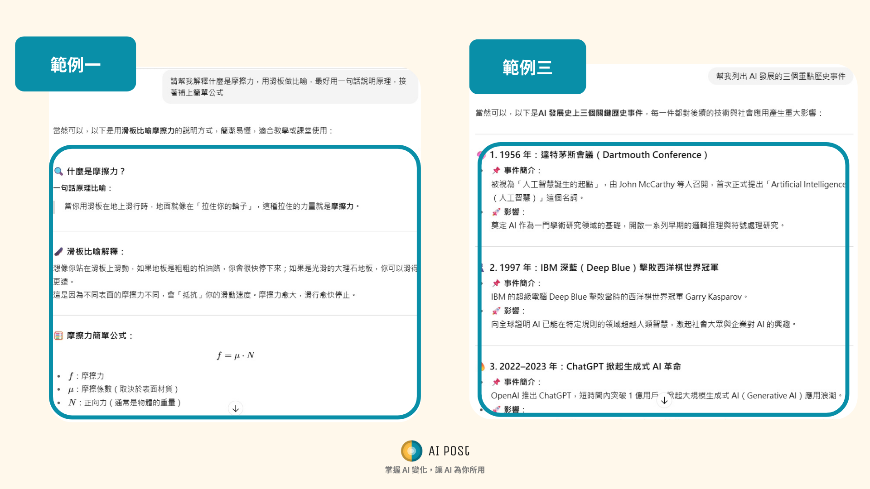Click the heading 1956 年：達特茅斯會議

[x=598, y=155]
